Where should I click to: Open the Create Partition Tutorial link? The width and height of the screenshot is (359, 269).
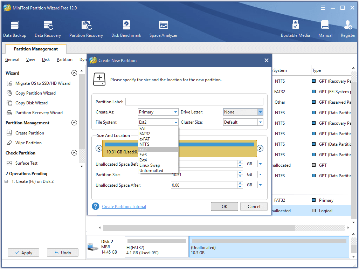coord(124,207)
